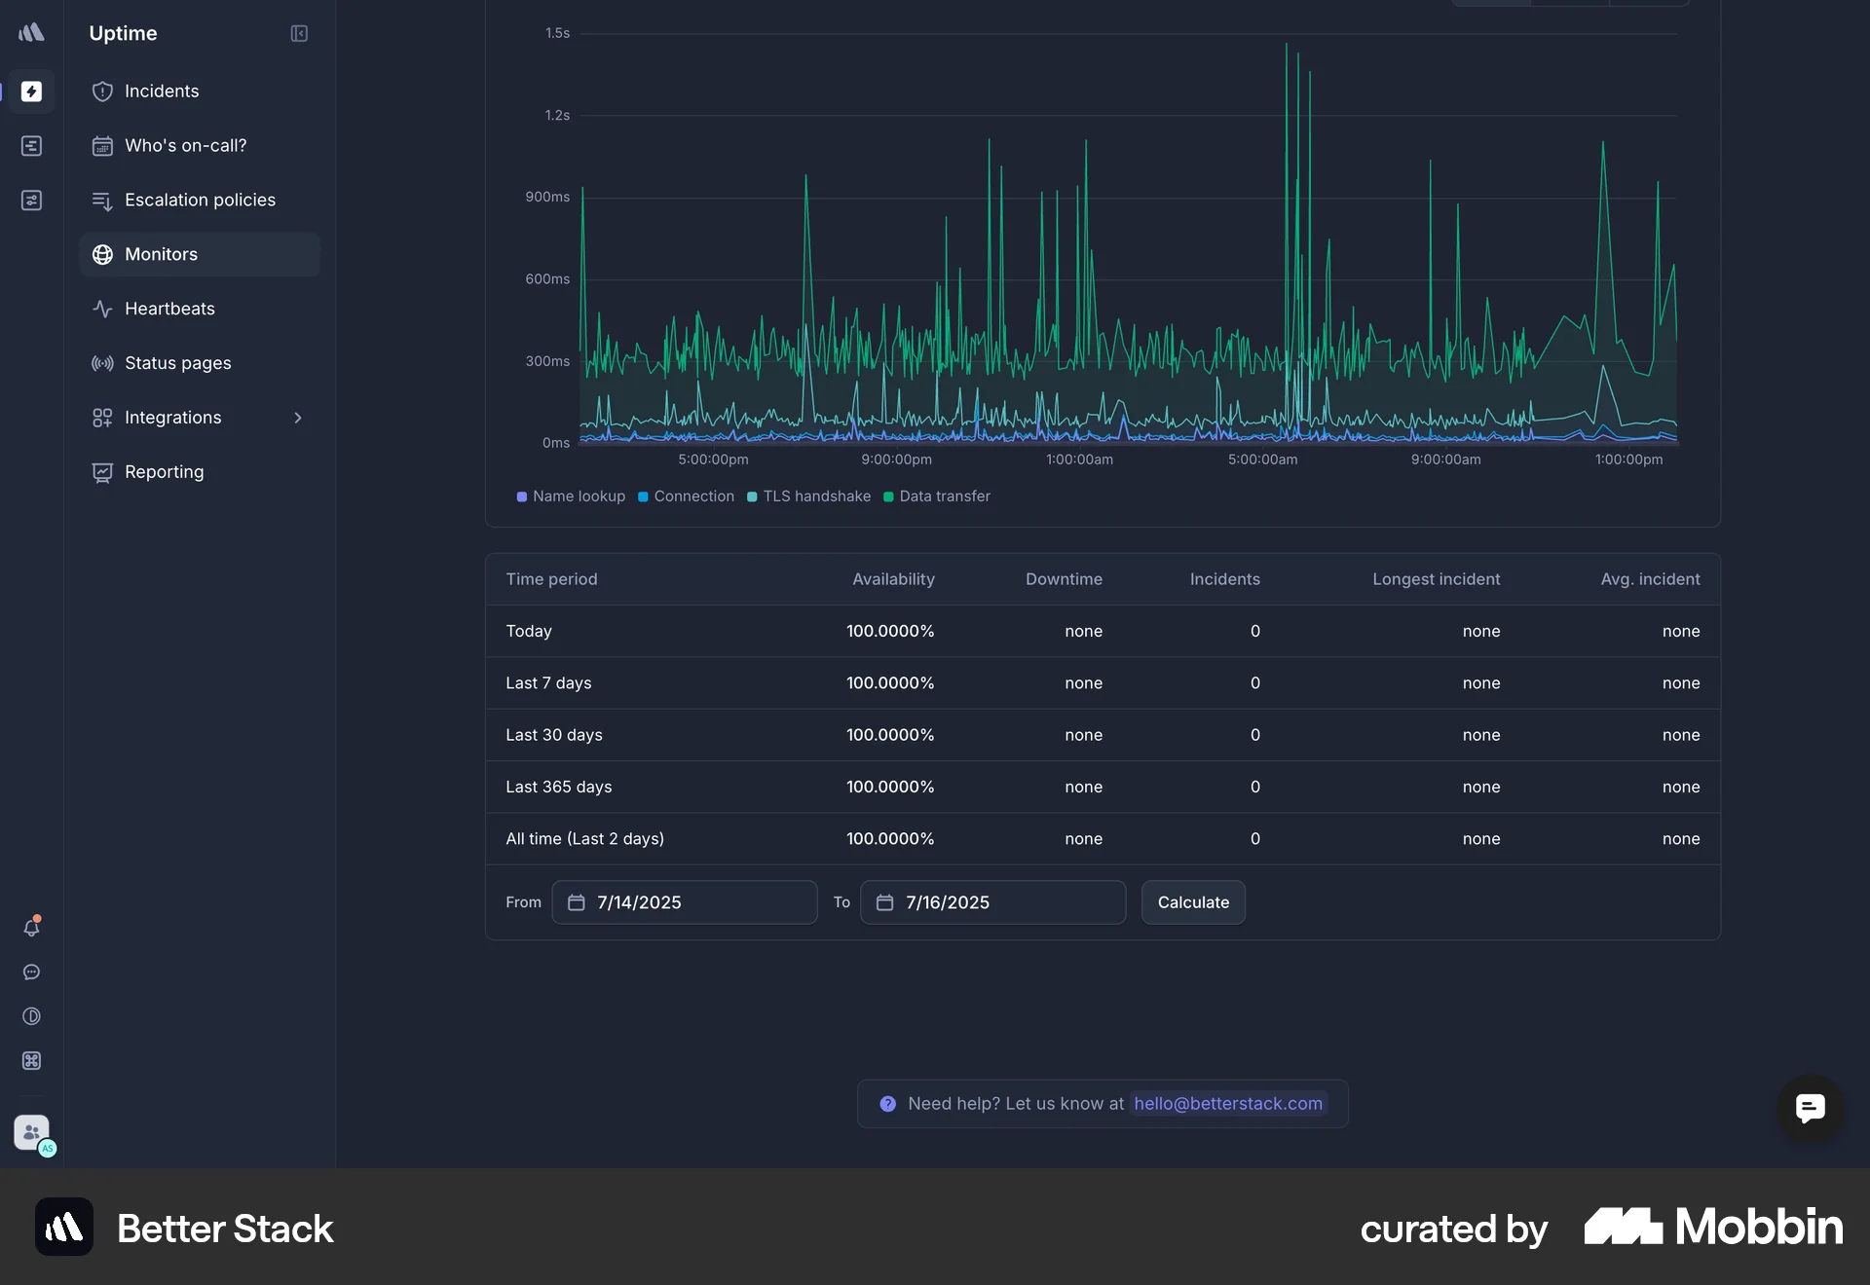Image resolution: width=1870 pixels, height=1285 pixels.
Task: Open the From date picker calendar
Action: click(x=575, y=902)
